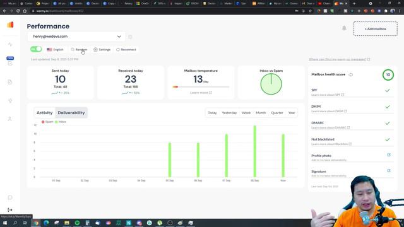Switch to the Activity tab

pos(44,113)
